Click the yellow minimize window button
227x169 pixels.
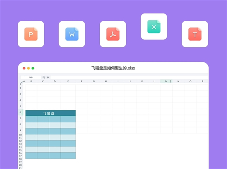[x=29, y=68]
